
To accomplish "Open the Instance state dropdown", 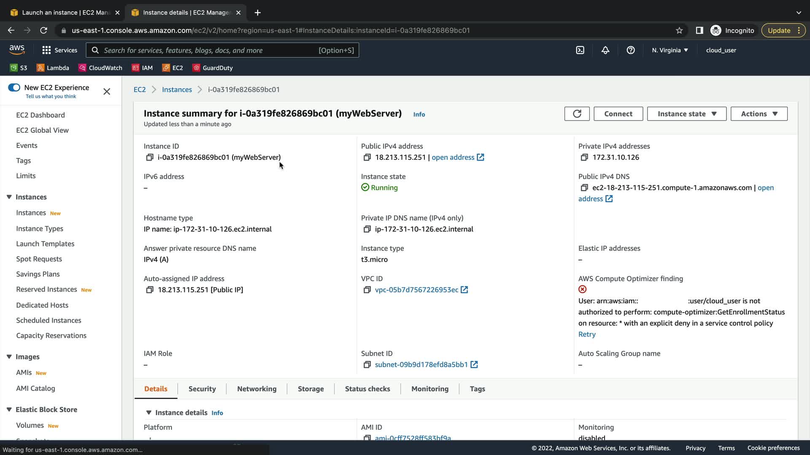I will [686, 114].
